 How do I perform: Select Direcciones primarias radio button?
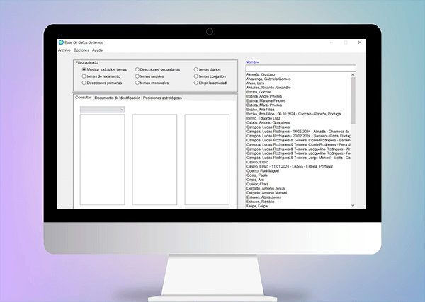tap(102, 83)
